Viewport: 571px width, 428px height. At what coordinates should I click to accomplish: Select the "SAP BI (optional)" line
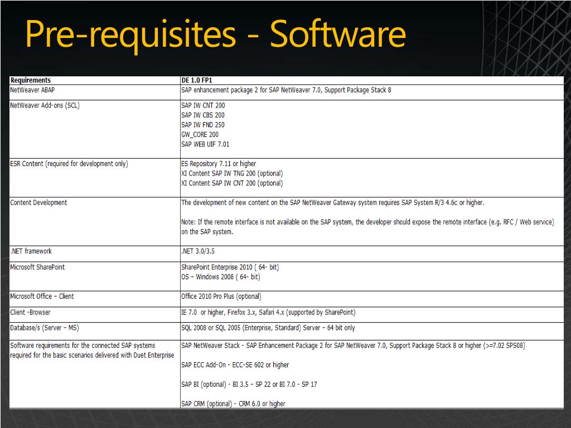tap(249, 385)
